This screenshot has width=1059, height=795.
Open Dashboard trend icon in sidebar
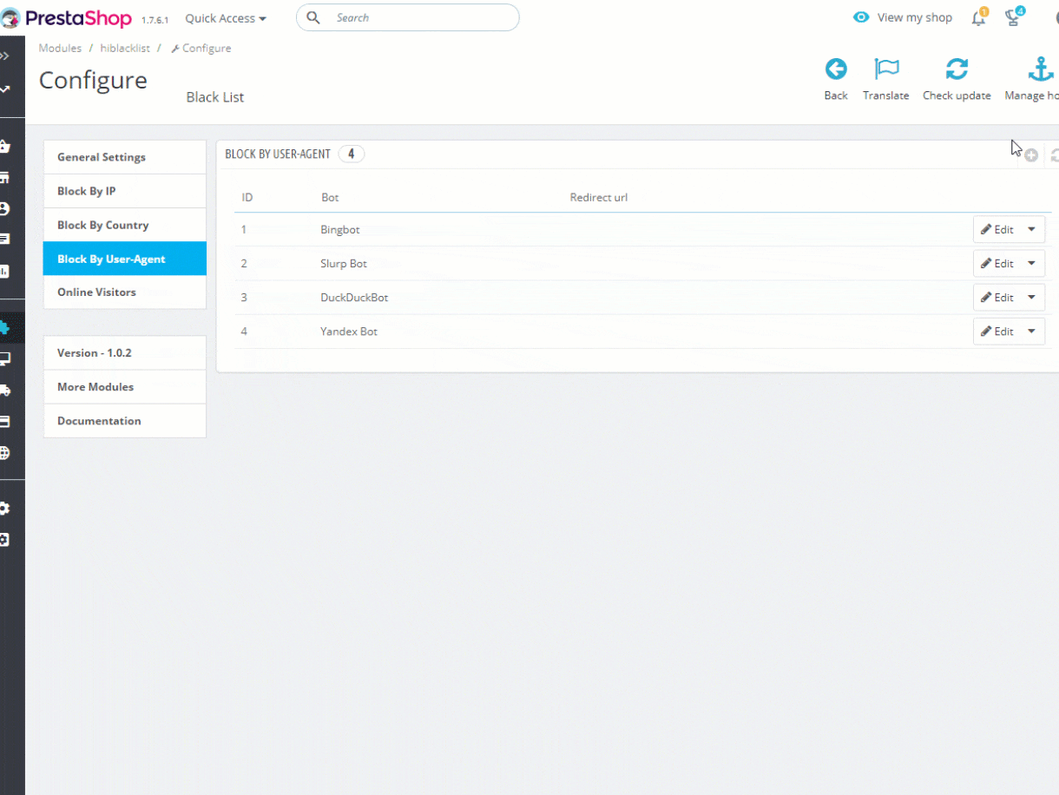click(x=4, y=89)
